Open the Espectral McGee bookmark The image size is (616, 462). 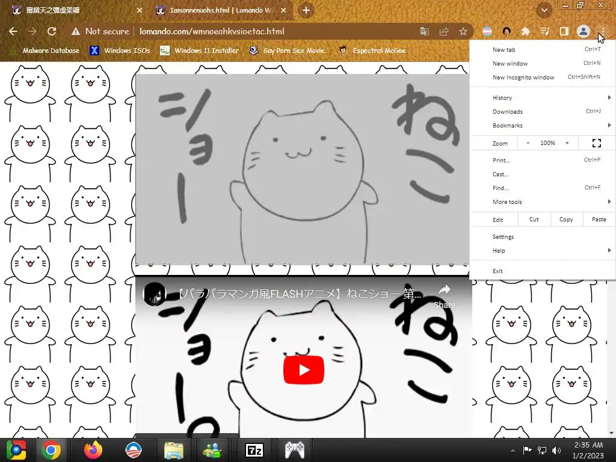(372, 51)
